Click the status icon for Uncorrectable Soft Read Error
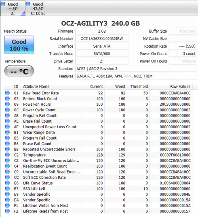Viewport: 198px width, 217px height. (x=7, y=172)
